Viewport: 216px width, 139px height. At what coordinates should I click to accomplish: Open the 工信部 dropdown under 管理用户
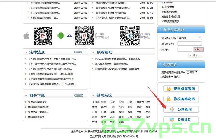pyautogui.click(x=192, y=72)
